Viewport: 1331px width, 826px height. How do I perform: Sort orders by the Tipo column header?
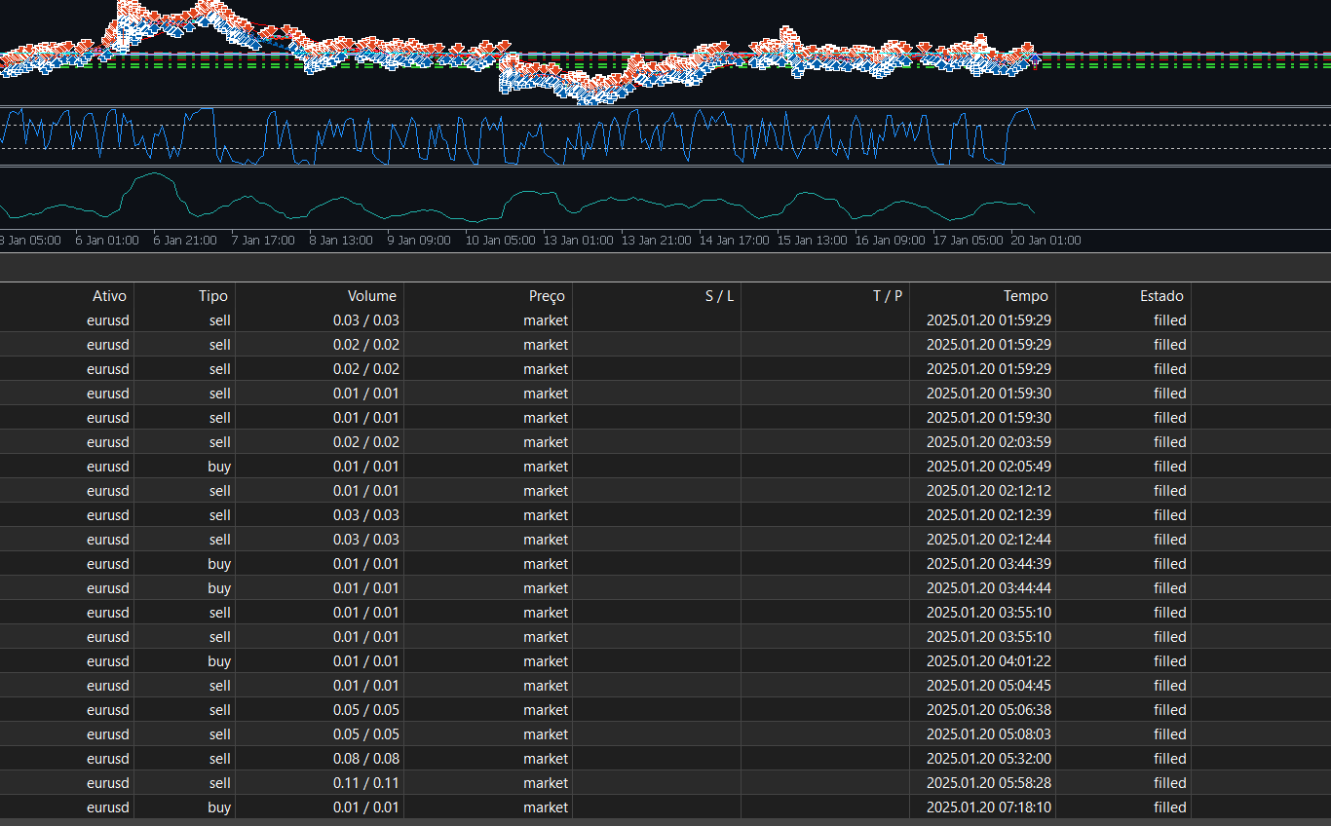(185, 296)
